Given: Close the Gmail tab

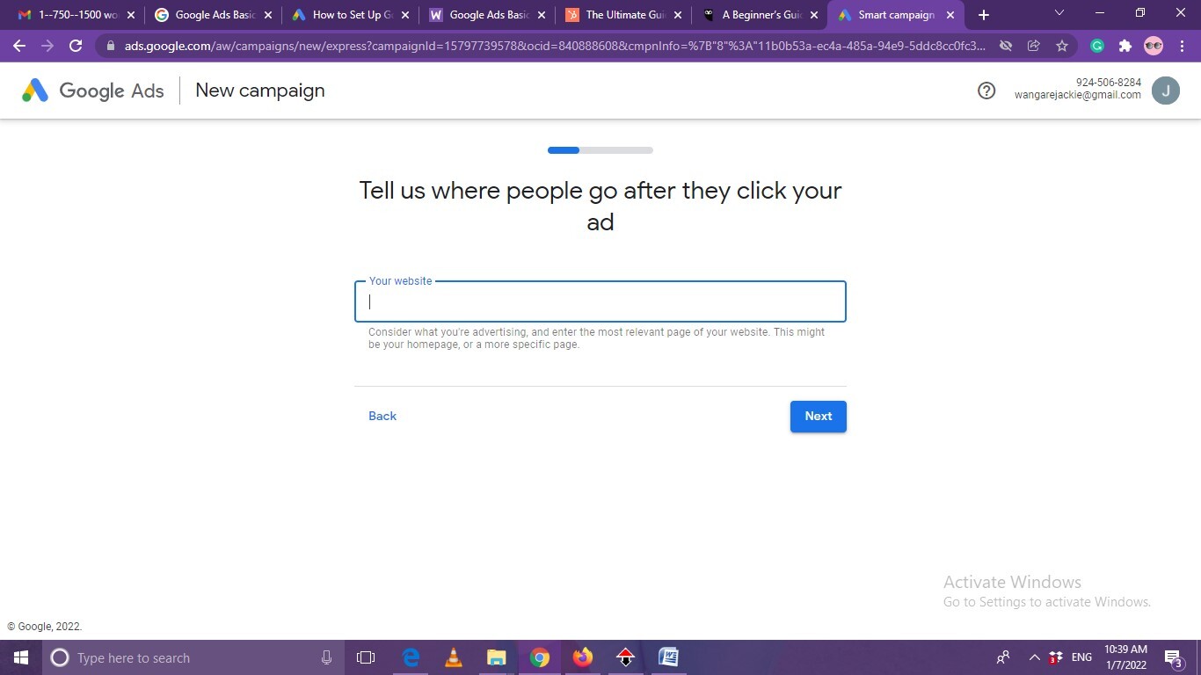Looking at the screenshot, I should [x=131, y=15].
